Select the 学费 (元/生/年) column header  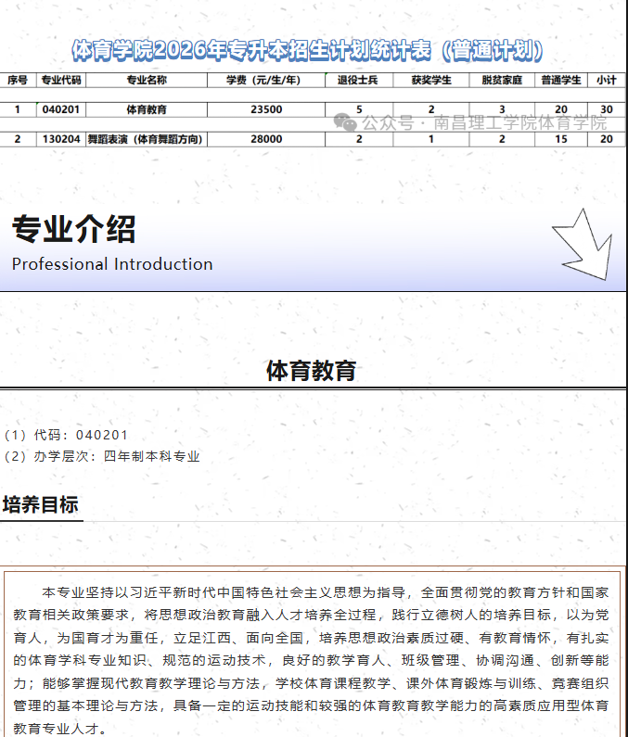coord(265,81)
